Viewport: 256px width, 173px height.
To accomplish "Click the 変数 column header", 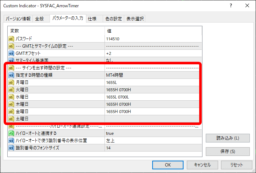I will (x=56, y=31).
